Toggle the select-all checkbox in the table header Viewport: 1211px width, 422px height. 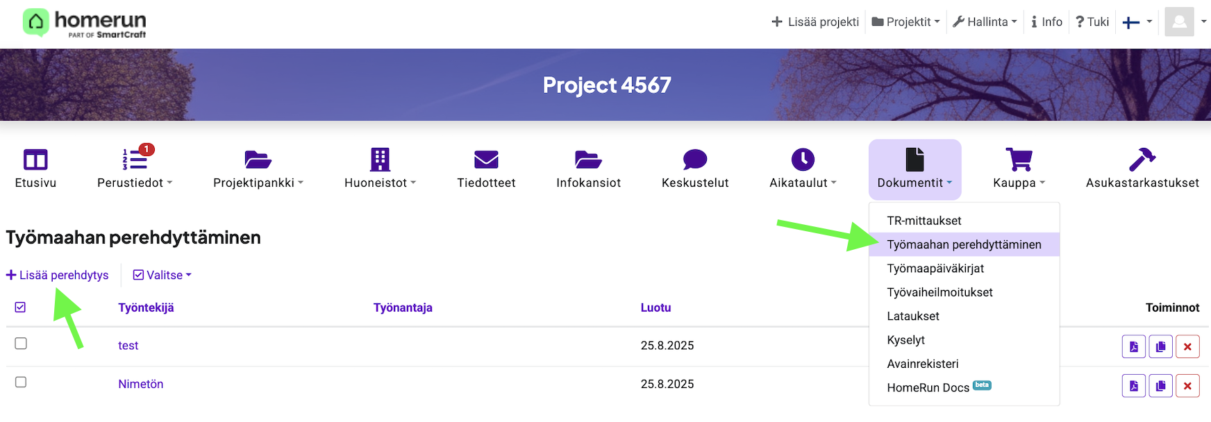(20, 307)
